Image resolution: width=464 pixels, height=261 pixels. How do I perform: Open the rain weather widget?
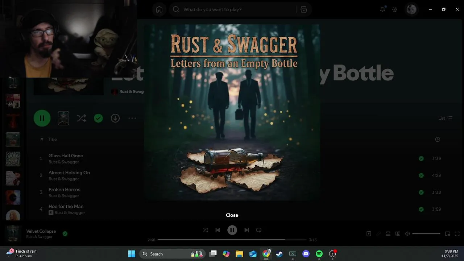[x=22, y=253]
